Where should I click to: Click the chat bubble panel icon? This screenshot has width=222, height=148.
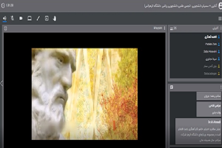coord(172,87)
